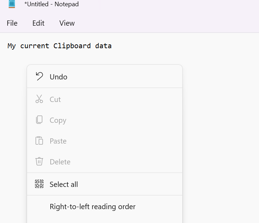The width and height of the screenshot is (259, 223).
Task: Click the '*Untitled - Notepad' window title
Action: (51, 4)
